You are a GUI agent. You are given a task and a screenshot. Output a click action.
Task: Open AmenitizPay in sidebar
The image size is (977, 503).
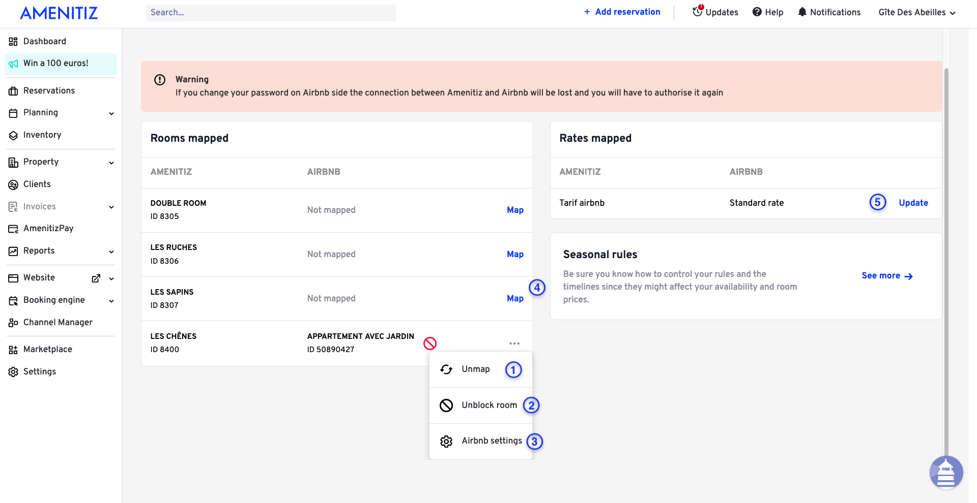tap(48, 228)
